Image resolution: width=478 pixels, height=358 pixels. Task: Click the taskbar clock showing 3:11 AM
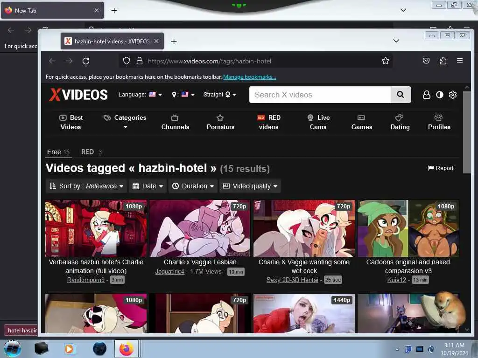[454, 349]
